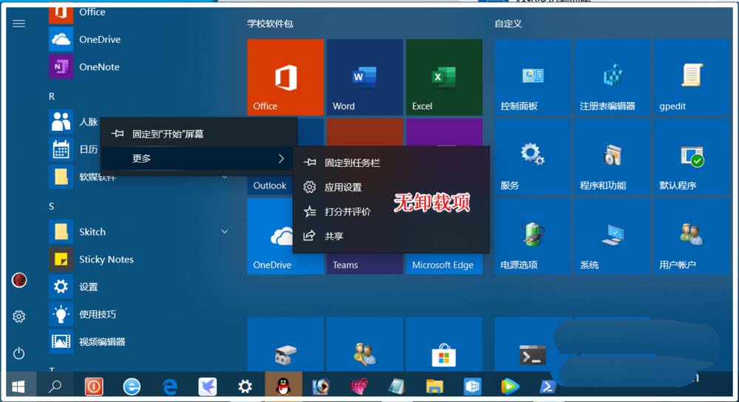Image resolution: width=739 pixels, height=402 pixels.
Task: Open Settings gear in Start sidebar
Action: pos(19,316)
